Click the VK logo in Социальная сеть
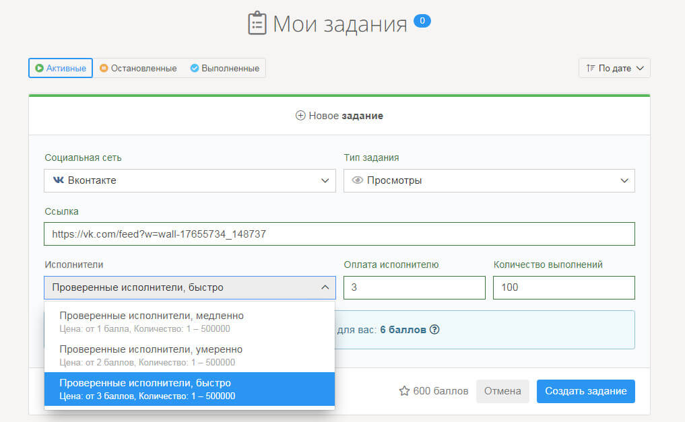 pos(59,180)
